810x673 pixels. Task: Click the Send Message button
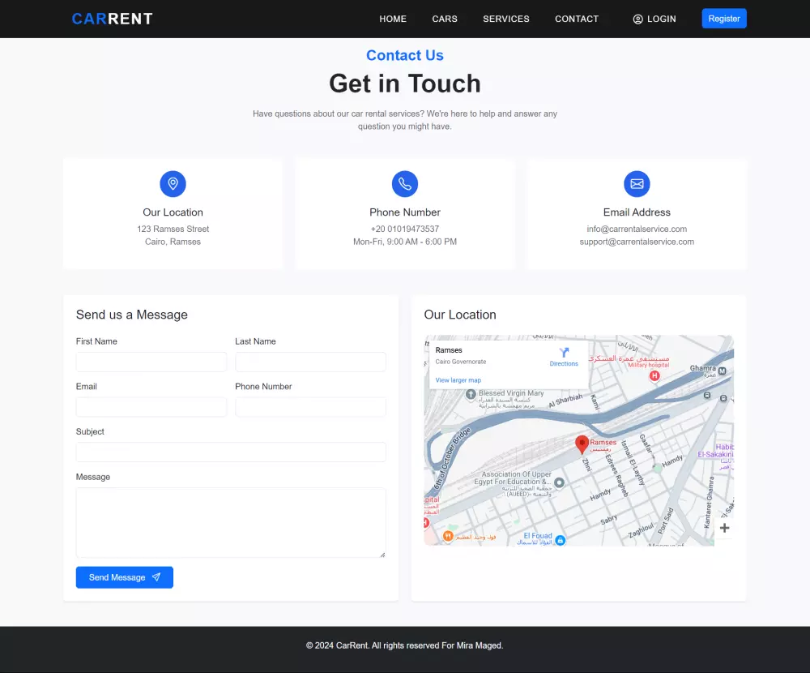[x=124, y=577]
